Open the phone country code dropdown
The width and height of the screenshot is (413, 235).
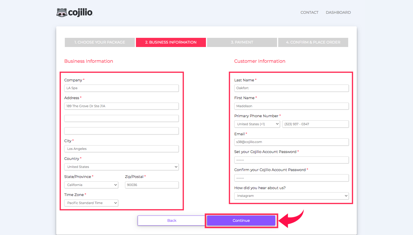(257, 124)
